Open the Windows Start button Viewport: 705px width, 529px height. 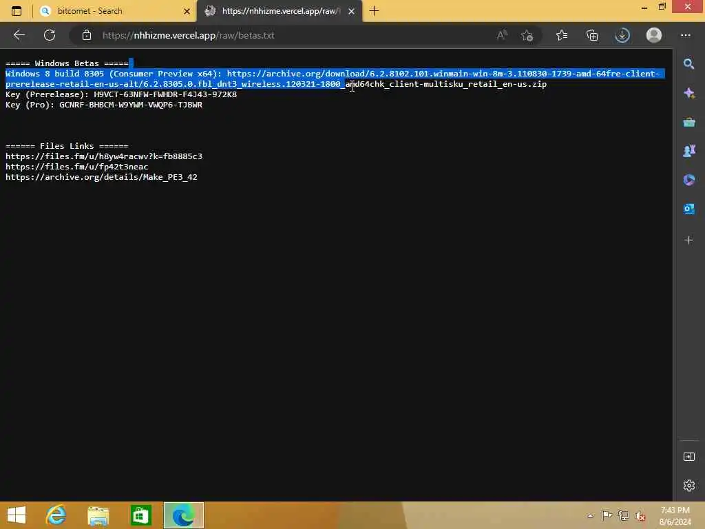[x=17, y=515]
